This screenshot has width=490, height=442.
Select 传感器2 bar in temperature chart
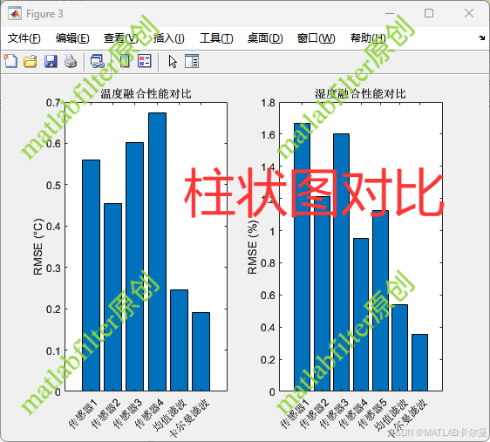pyautogui.click(x=112, y=297)
